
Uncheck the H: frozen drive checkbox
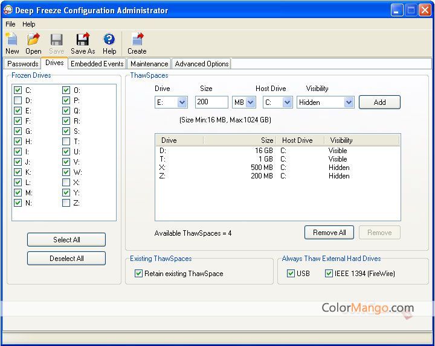click(18, 141)
